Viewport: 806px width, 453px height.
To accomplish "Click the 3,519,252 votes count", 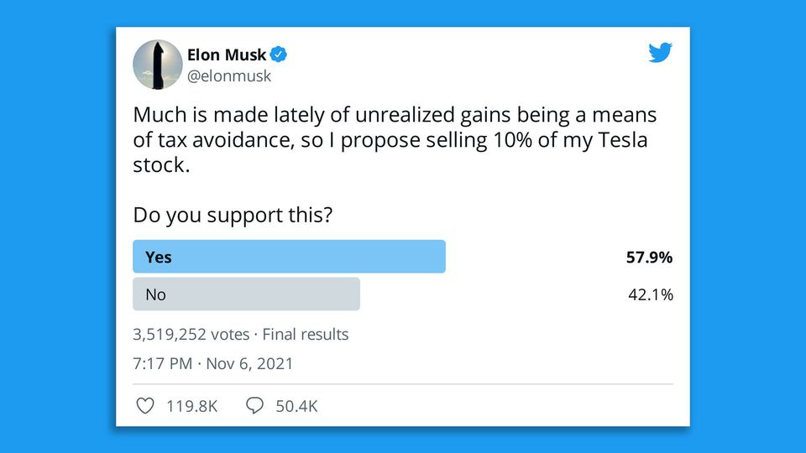I will (191, 334).
